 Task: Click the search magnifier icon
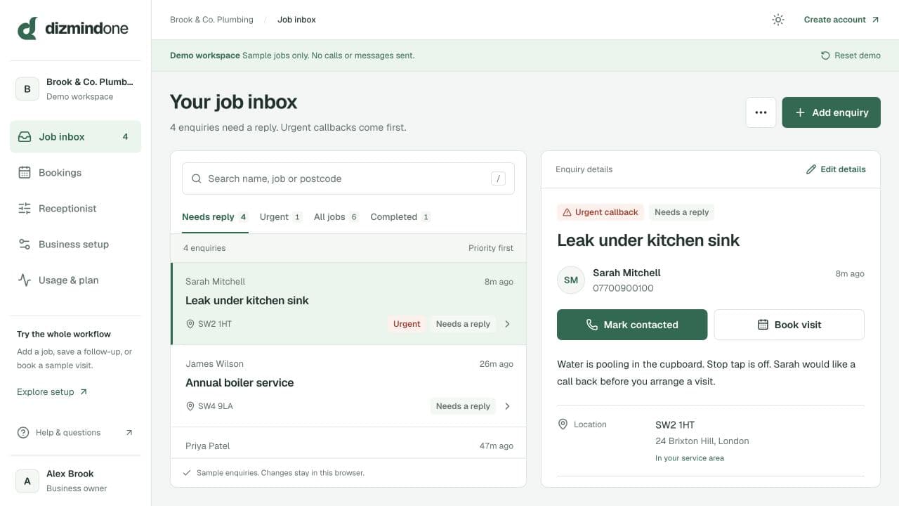(197, 179)
